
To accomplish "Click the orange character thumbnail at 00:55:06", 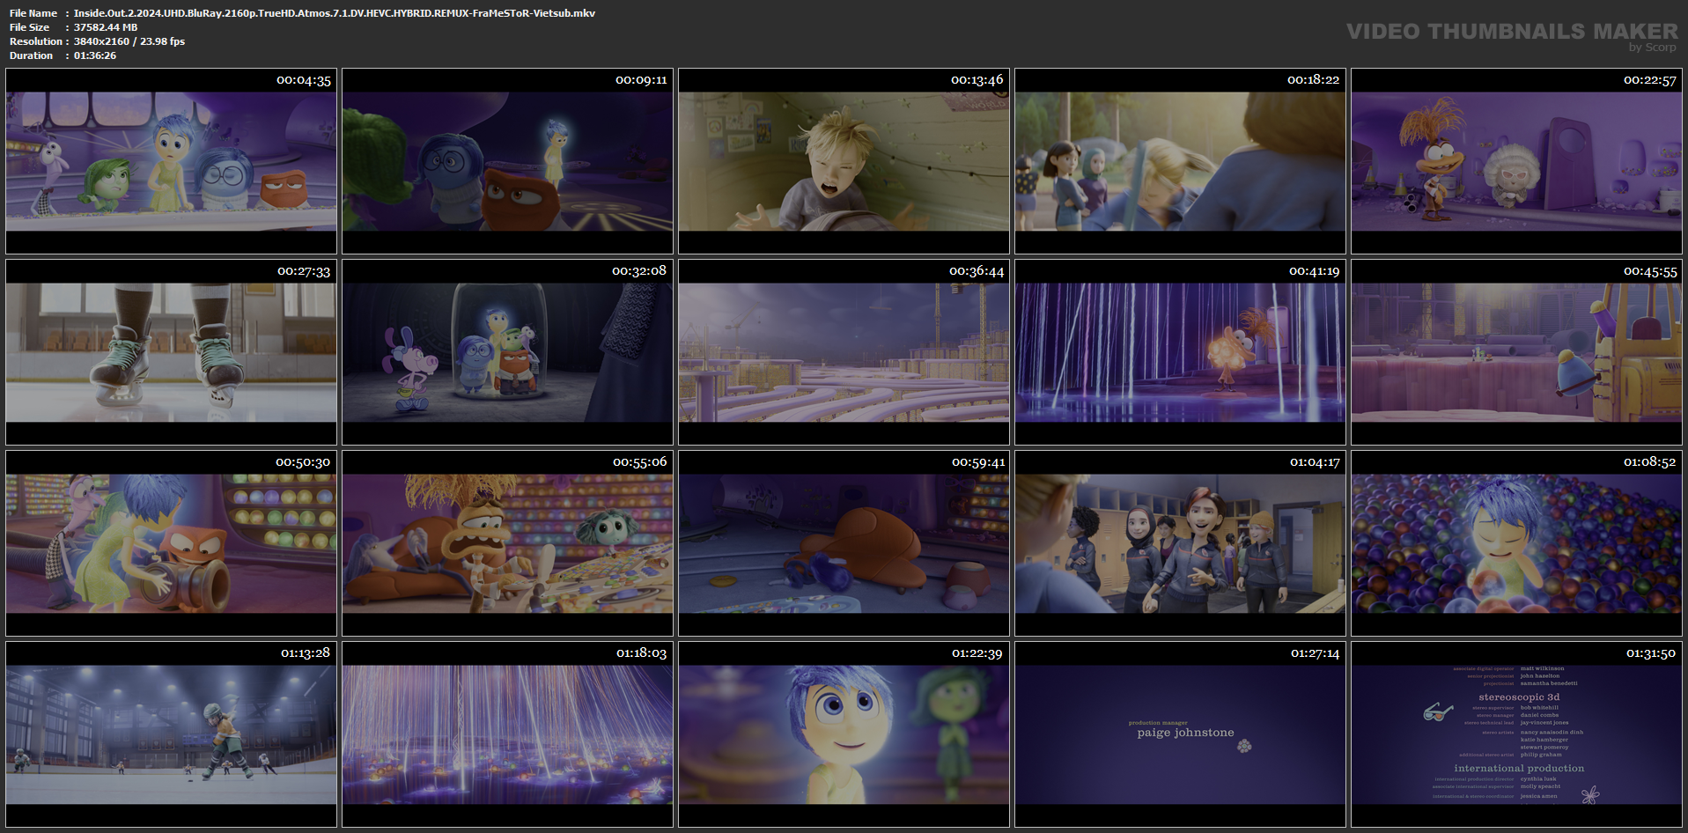I will [507, 543].
